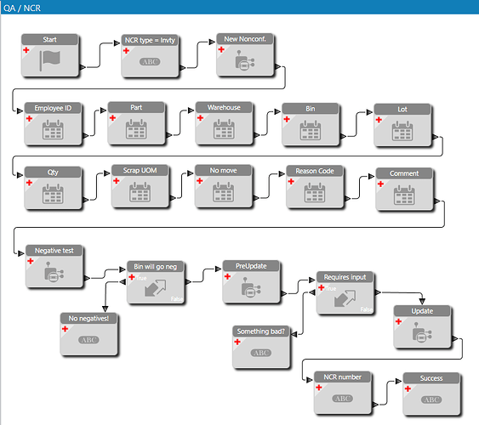Click the True label on Requires input
Viewport: 479px width, 425px height.
331,288
